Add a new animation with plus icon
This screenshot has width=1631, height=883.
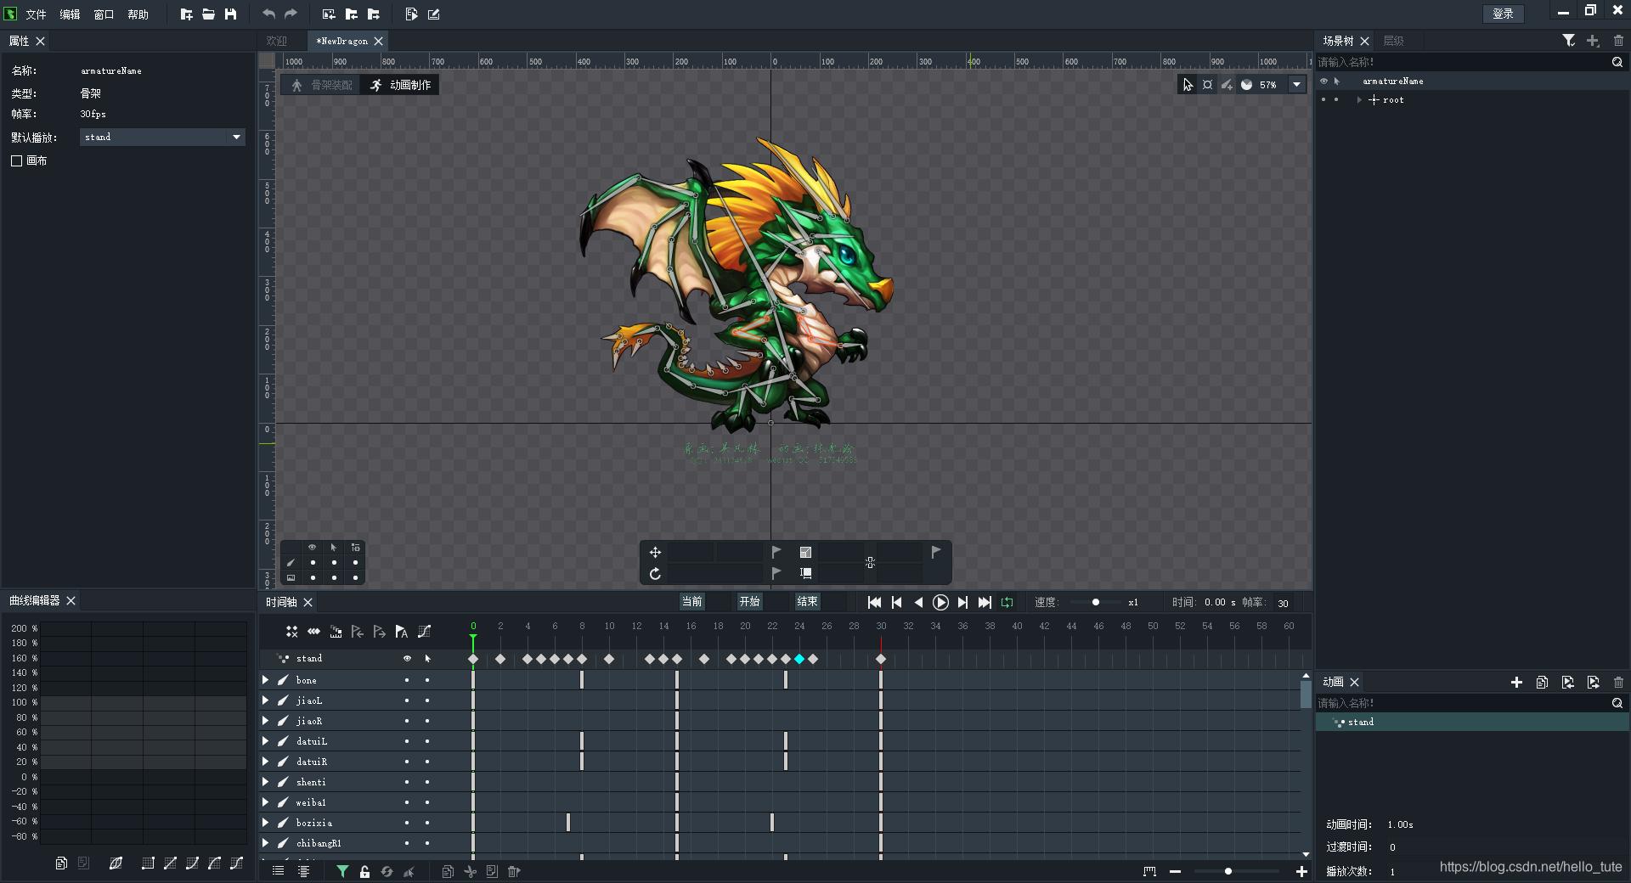point(1516,682)
